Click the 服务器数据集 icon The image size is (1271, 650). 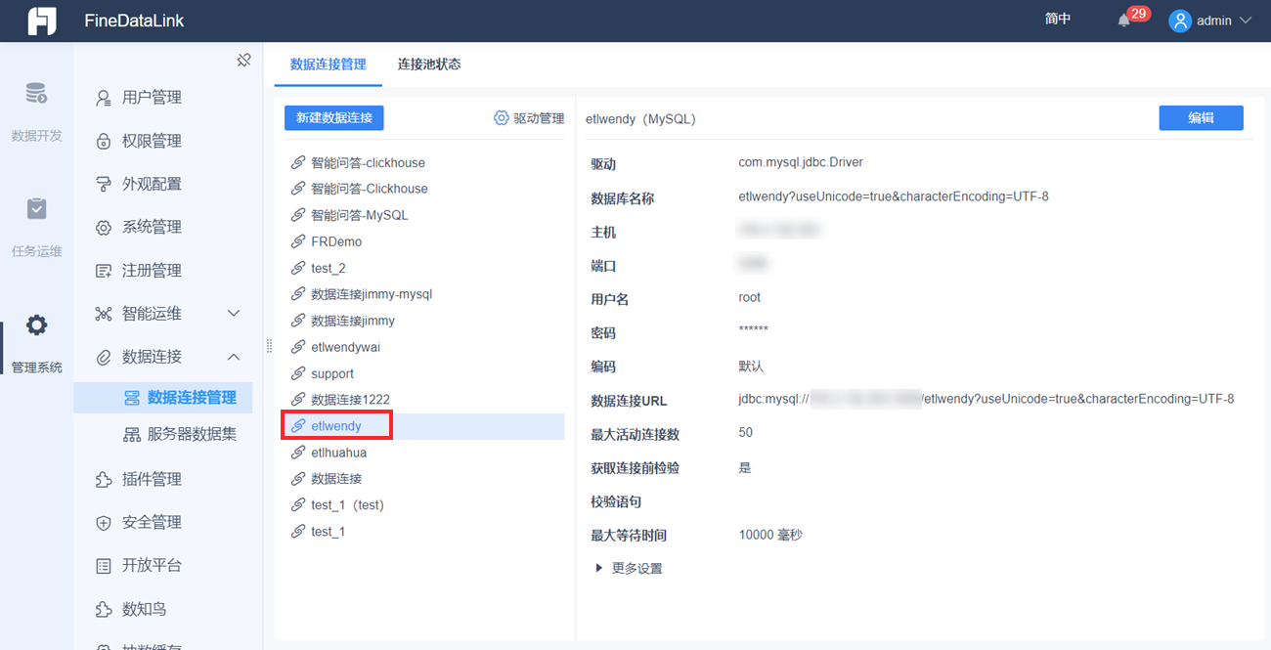coord(131,435)
